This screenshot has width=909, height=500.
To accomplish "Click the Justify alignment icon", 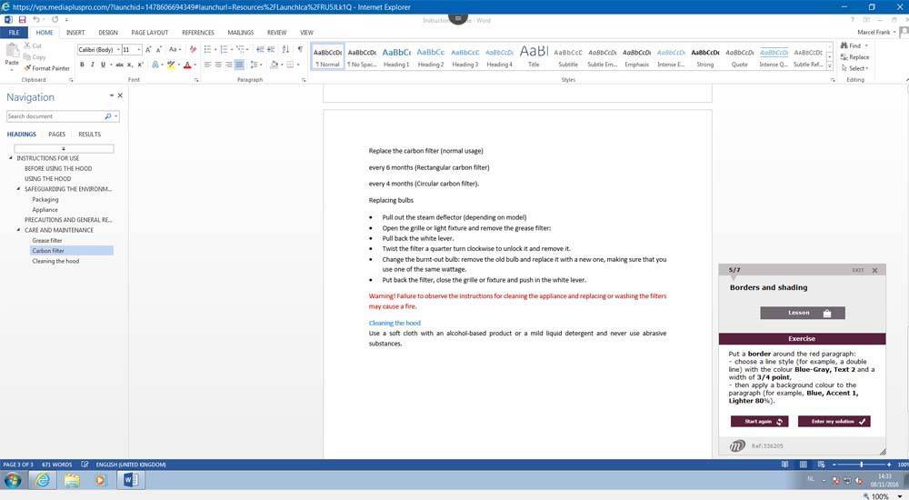I will (x=240, y=65).
